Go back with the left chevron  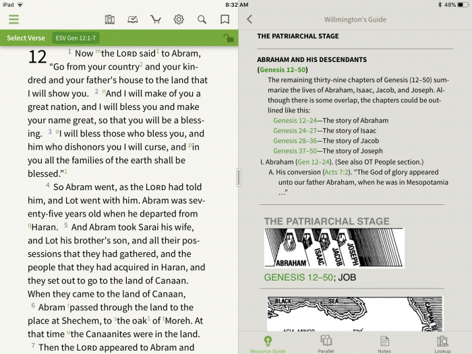[249, 20]
